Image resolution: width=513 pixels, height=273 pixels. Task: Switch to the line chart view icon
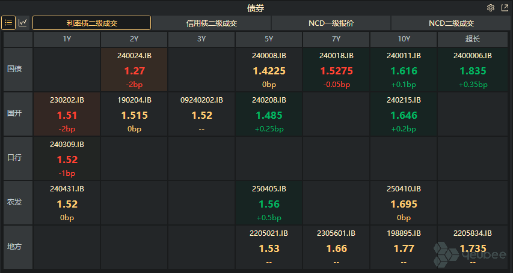(x=23, y=23)
